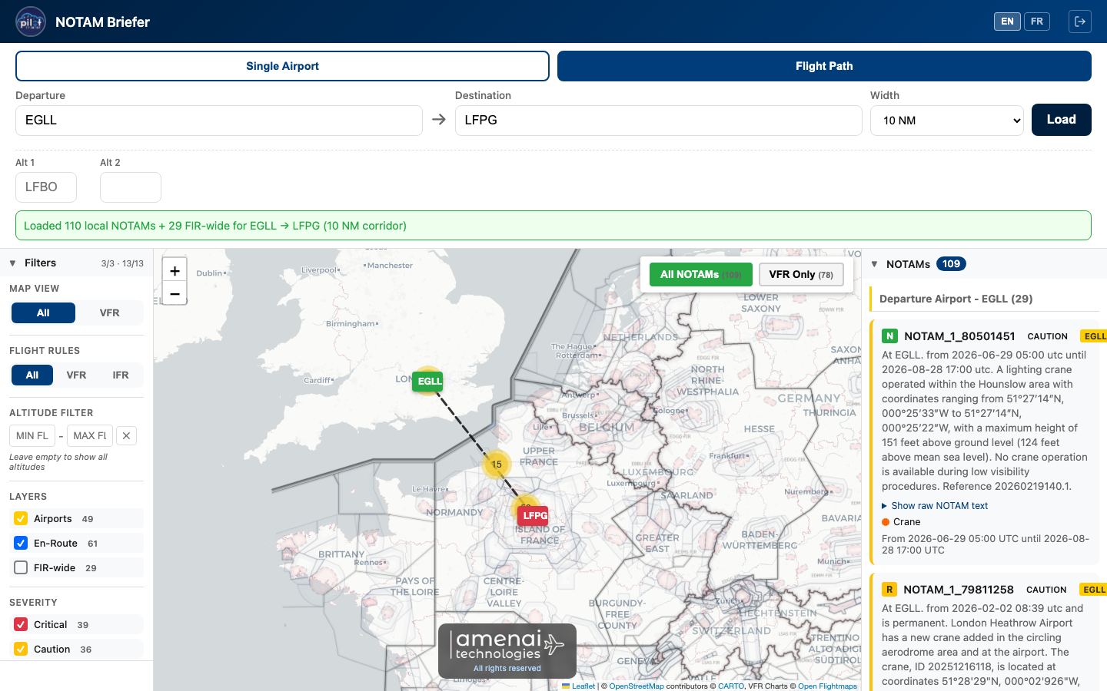The image size is (1107, 691).
Task: Zoom out on the map
Action: 175,293
